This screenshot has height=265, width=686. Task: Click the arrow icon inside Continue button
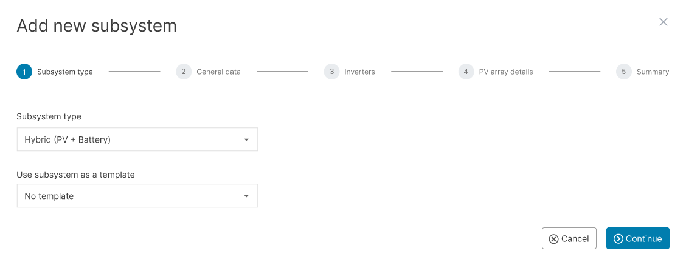tap(618, 239)
